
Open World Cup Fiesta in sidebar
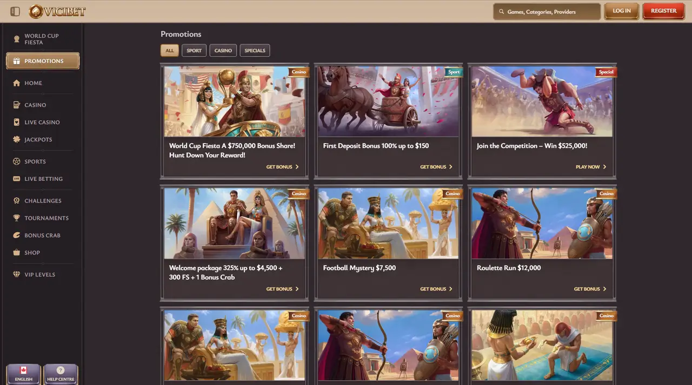(x=43, y=39)
